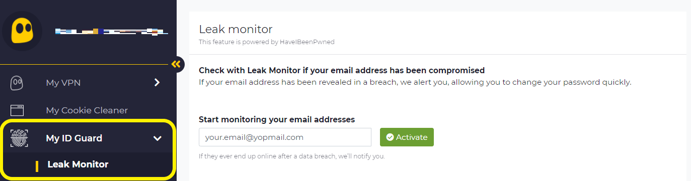Click the Leak monitor page heading
The height and width of the screenshot is (181, 691).
(236, 29)
